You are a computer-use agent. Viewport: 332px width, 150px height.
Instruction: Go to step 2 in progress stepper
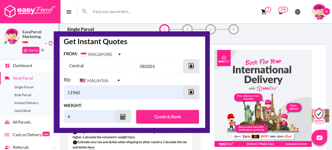(187, 29)
